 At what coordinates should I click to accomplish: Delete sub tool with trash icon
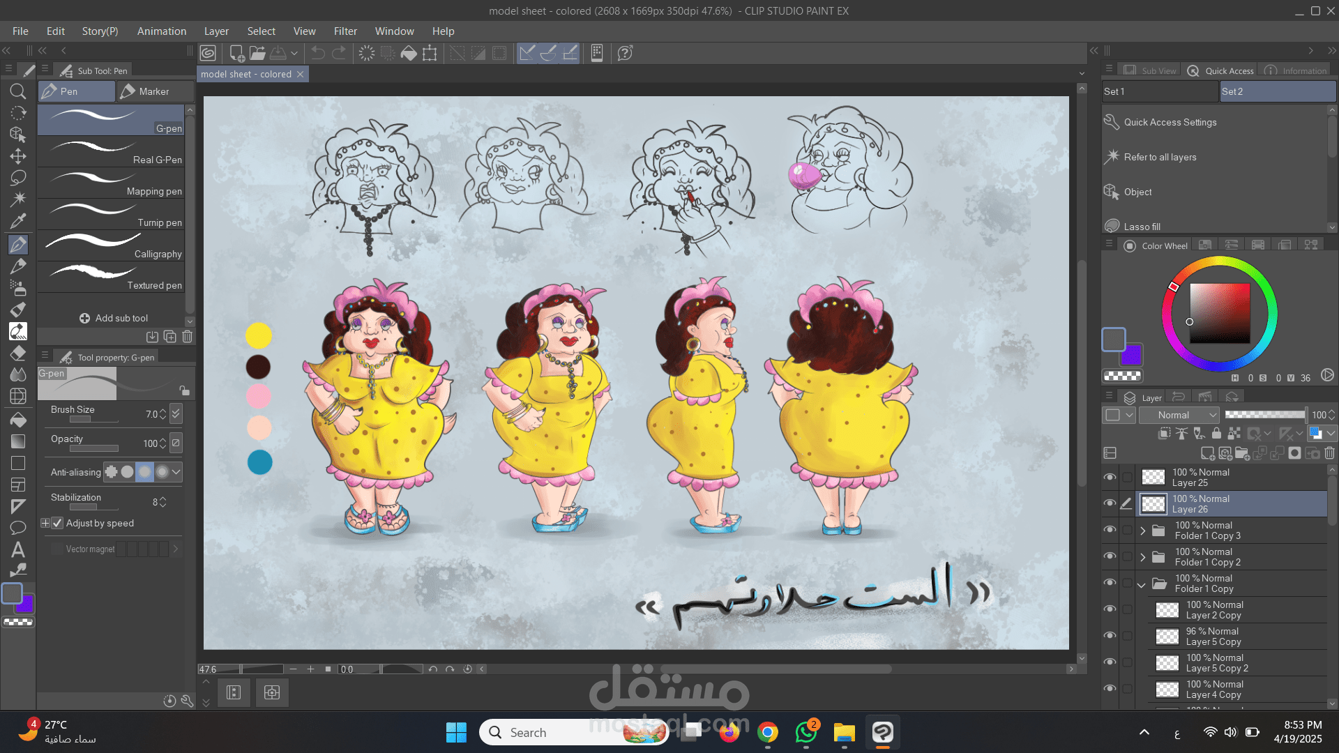coord(187,337)
